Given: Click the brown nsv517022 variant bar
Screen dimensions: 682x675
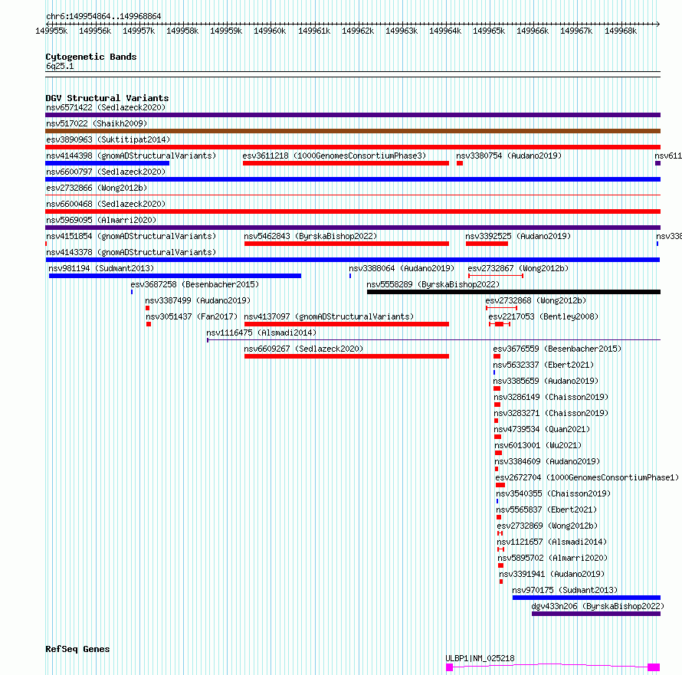Looking at the screenshot, I should click(x=352, y=131).
